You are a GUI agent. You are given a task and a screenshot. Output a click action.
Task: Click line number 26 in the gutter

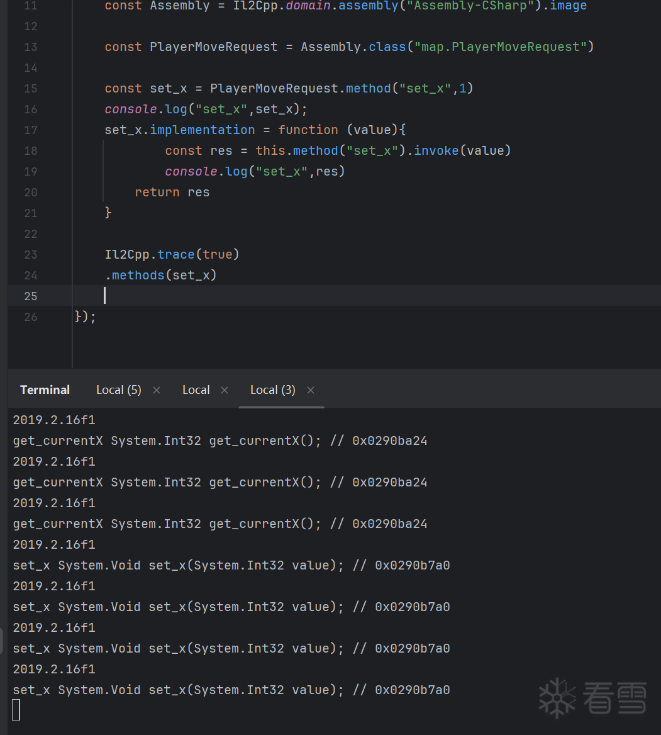click(x=30, y=317)
